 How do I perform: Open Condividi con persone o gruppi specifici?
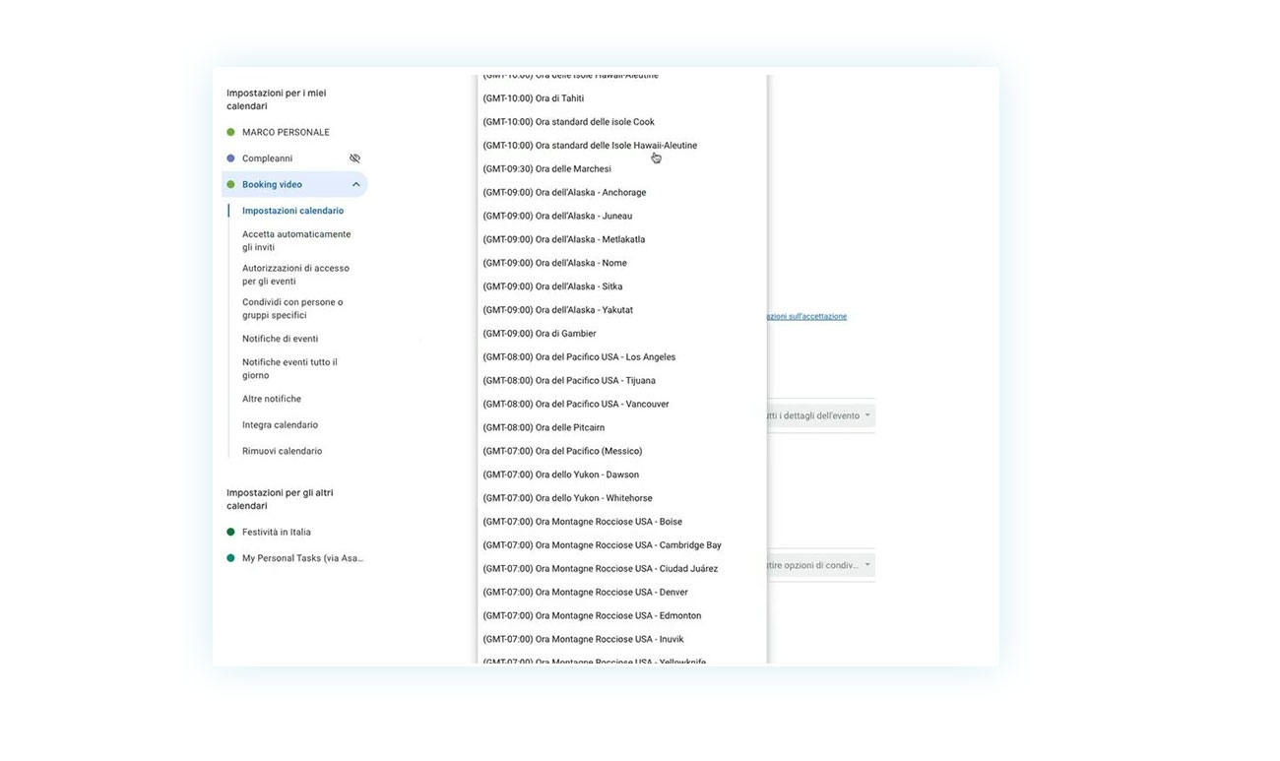pos(292,309)
